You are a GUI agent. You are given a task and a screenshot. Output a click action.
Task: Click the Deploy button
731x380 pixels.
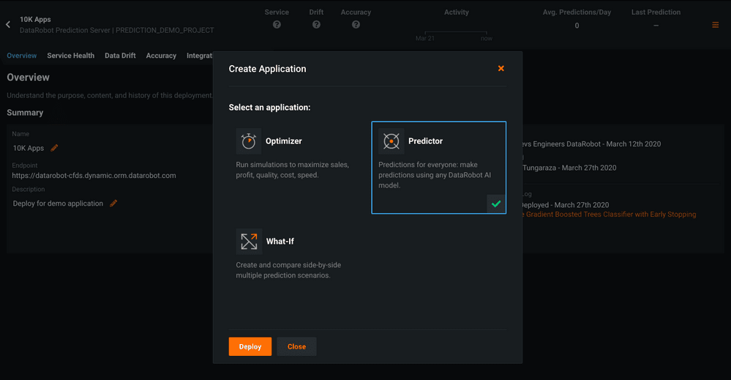point(250,346)
